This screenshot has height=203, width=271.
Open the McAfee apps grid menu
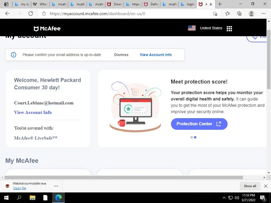[229, 29]
